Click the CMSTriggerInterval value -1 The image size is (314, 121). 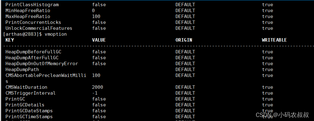(95, 93)
